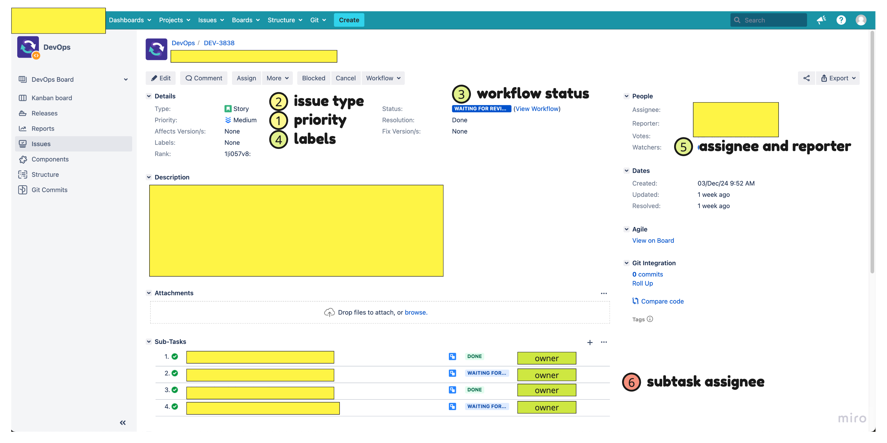The width and height of the screenshot is (887, 443).
Task: Open the Dashboards menu
Action: pyautogui.click(x=130, y=20)
